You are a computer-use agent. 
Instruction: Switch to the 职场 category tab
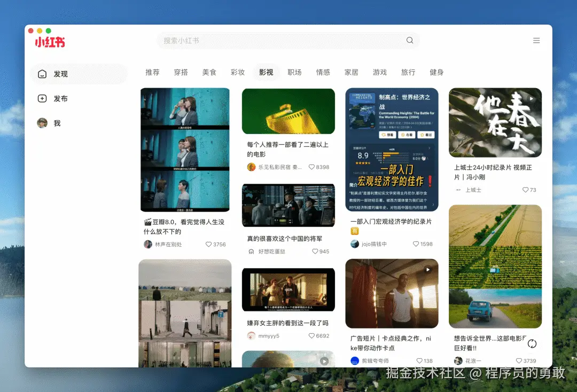pyautogui.click(x=295, y=72)
